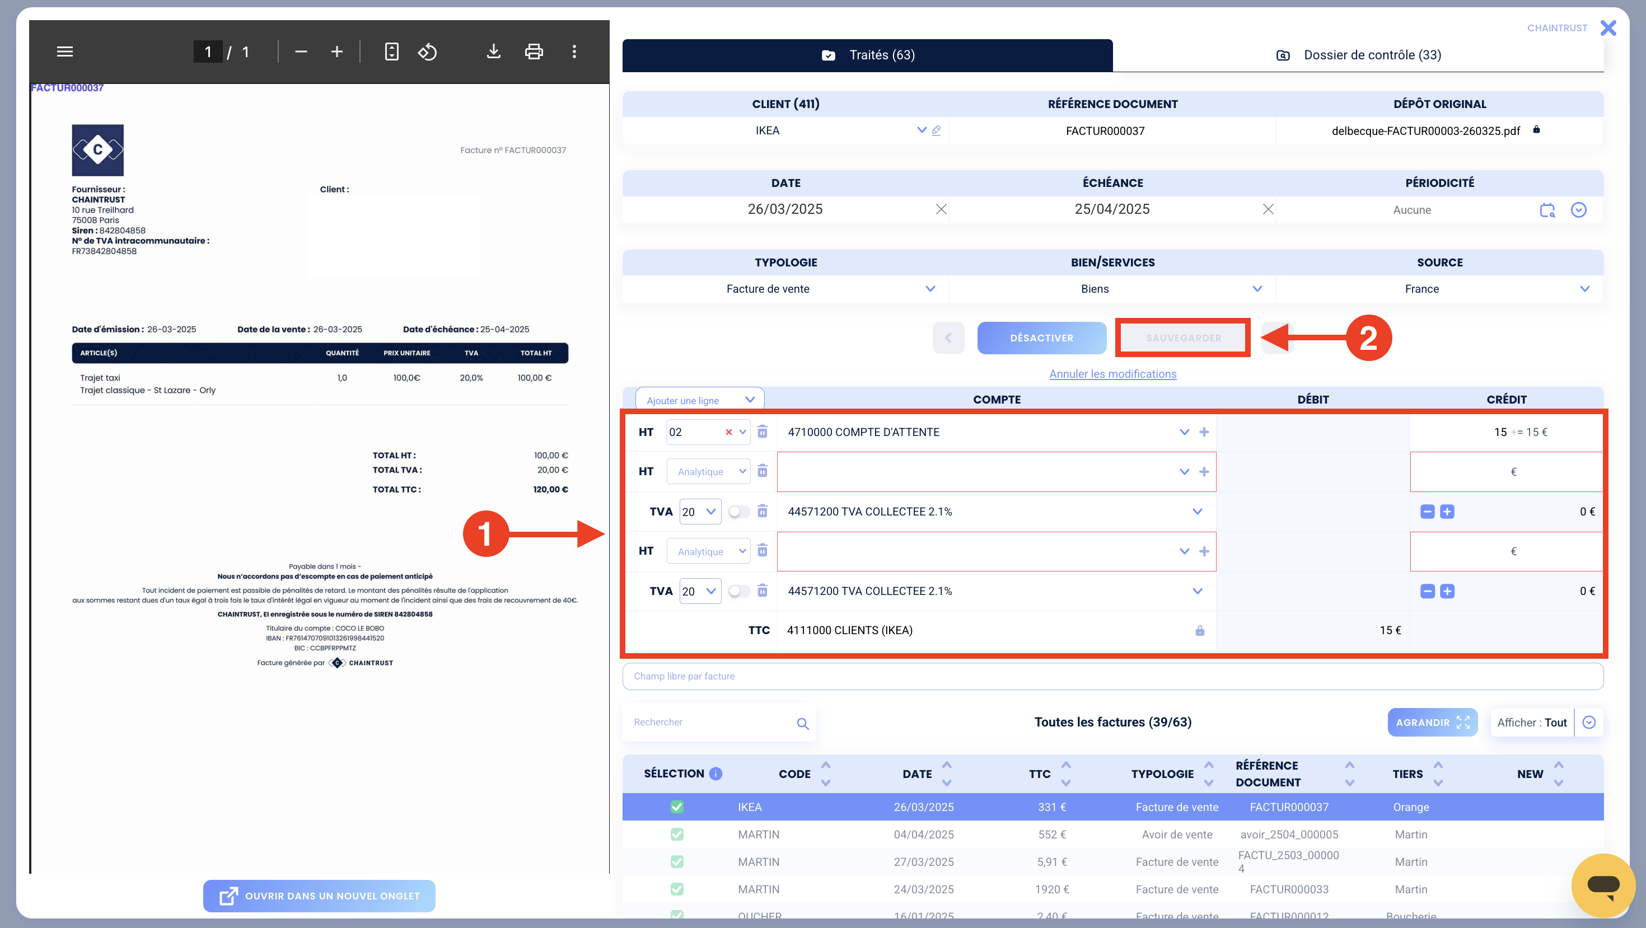
Task: Open the PDF viewer sidebar menu
Action: (x=64, y=51)
